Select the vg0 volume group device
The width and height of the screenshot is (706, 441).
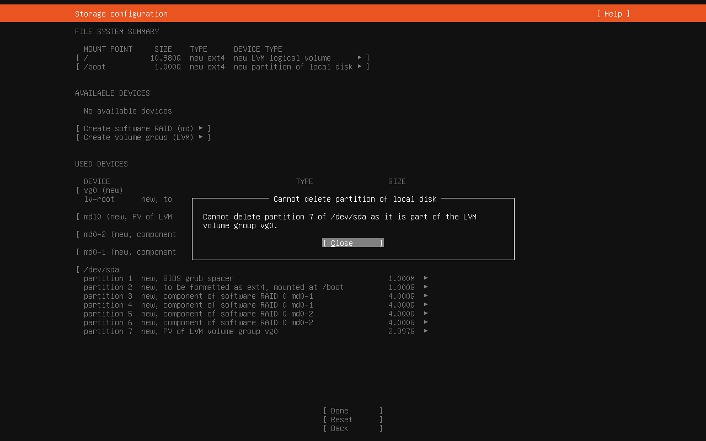coord(103,190)
